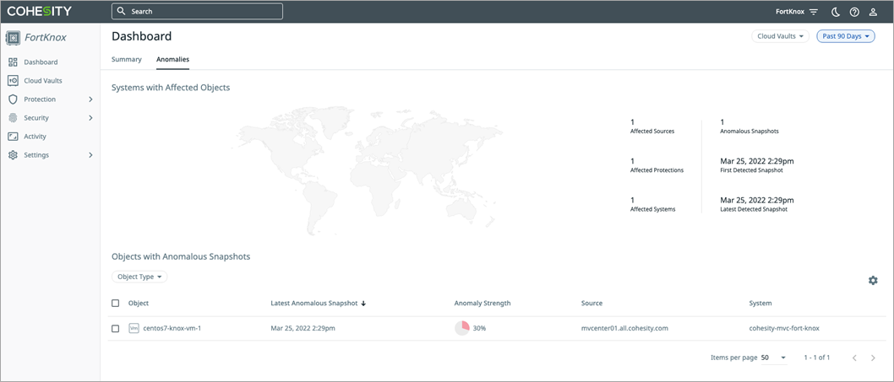Image resolution: width=894 pixels, height=382 pixels.
Task: Click the sort arrow on Latest Anomalous Snapshot
Action: tap(363, 304)
